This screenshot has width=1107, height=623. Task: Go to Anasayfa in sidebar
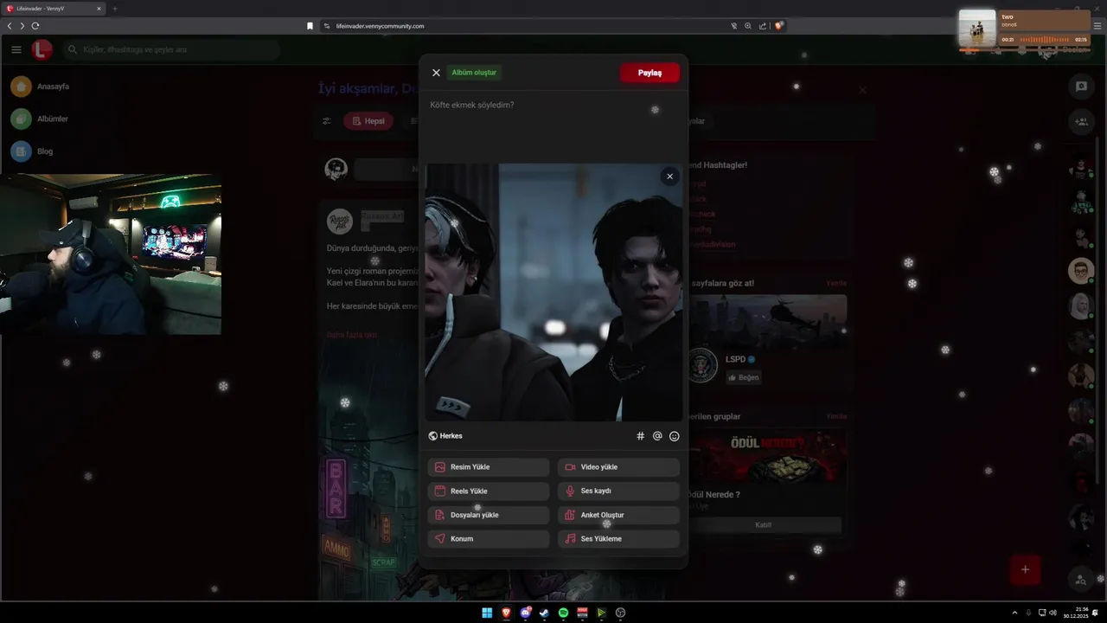click(40, 87)
